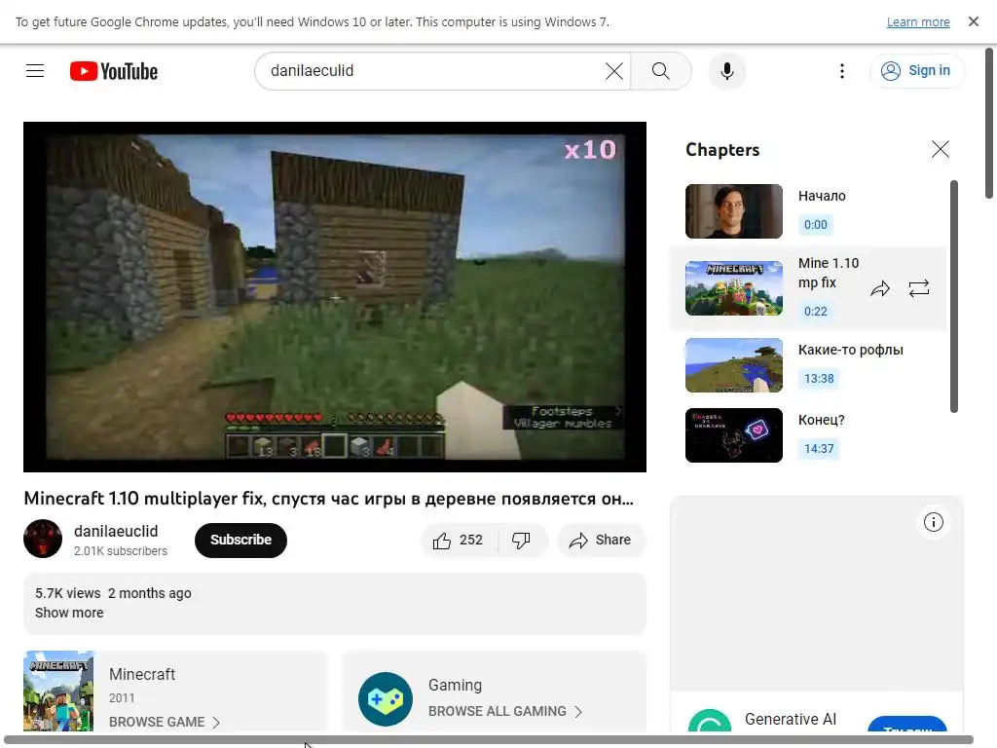This screenshot has width=997, height=748.
Task: Sign in to YouTube
Action: coord(916,70)
